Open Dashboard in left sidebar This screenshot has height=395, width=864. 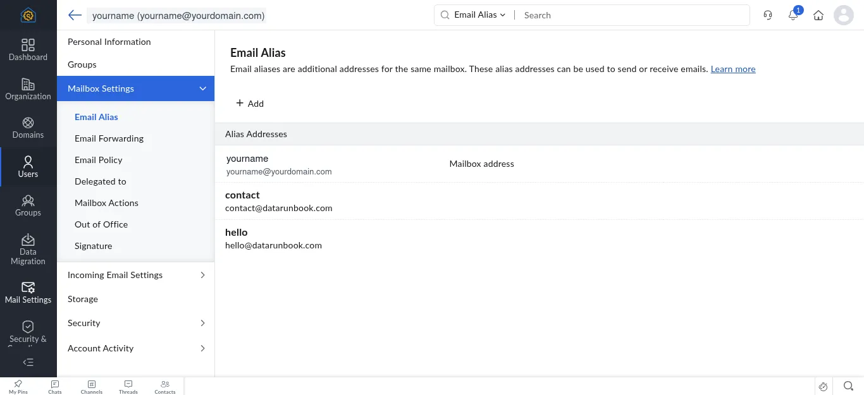pos(28,50)
